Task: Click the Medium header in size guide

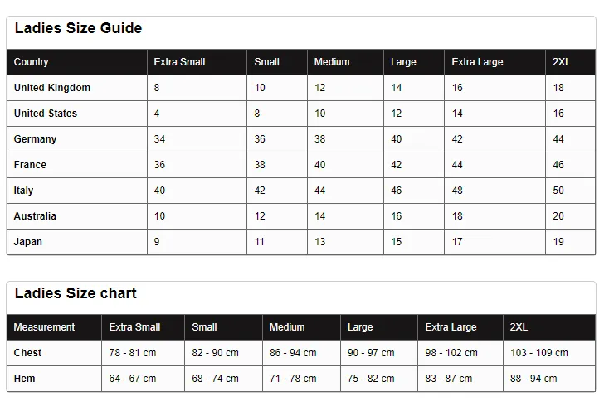Action: pyautogui.click(x=332, y=62)
